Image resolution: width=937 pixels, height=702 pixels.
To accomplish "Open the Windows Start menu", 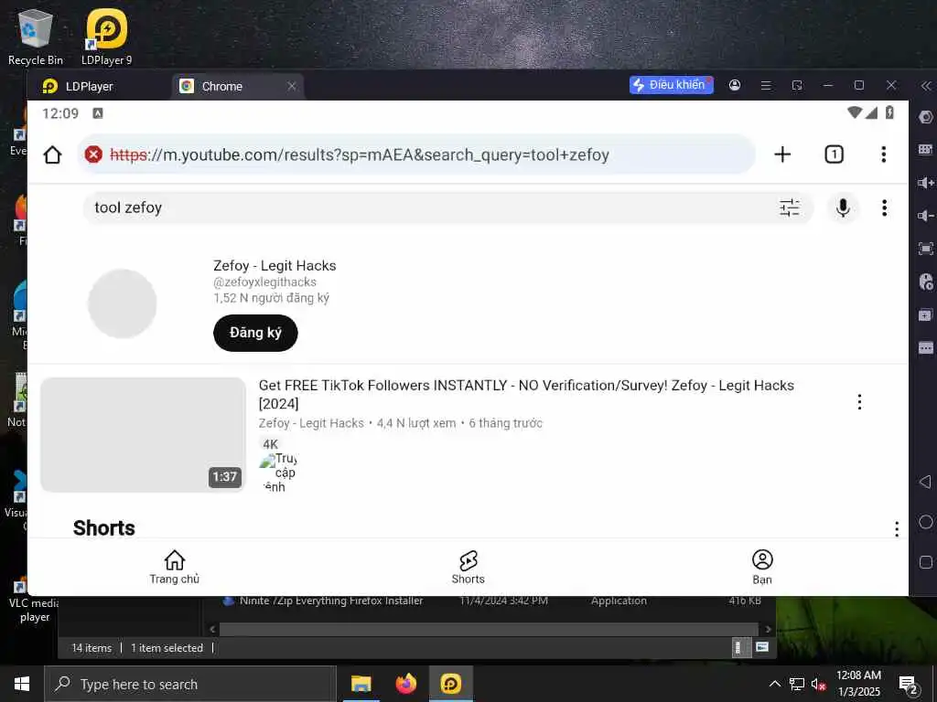I will (22, 684).
